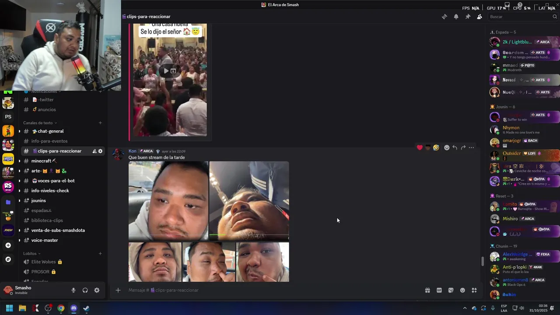Toggle headphones deafen in user panel
This screenshot has width=560, height=315.
pyautogui.click(x=85, y=290)
